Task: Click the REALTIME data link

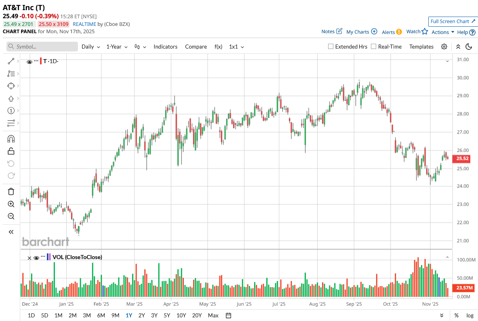Action: [x=84, y=24]
